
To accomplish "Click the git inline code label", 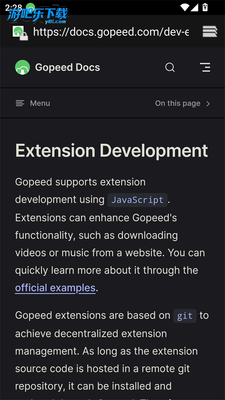I will pyautogui.click(x=185, y=316).
